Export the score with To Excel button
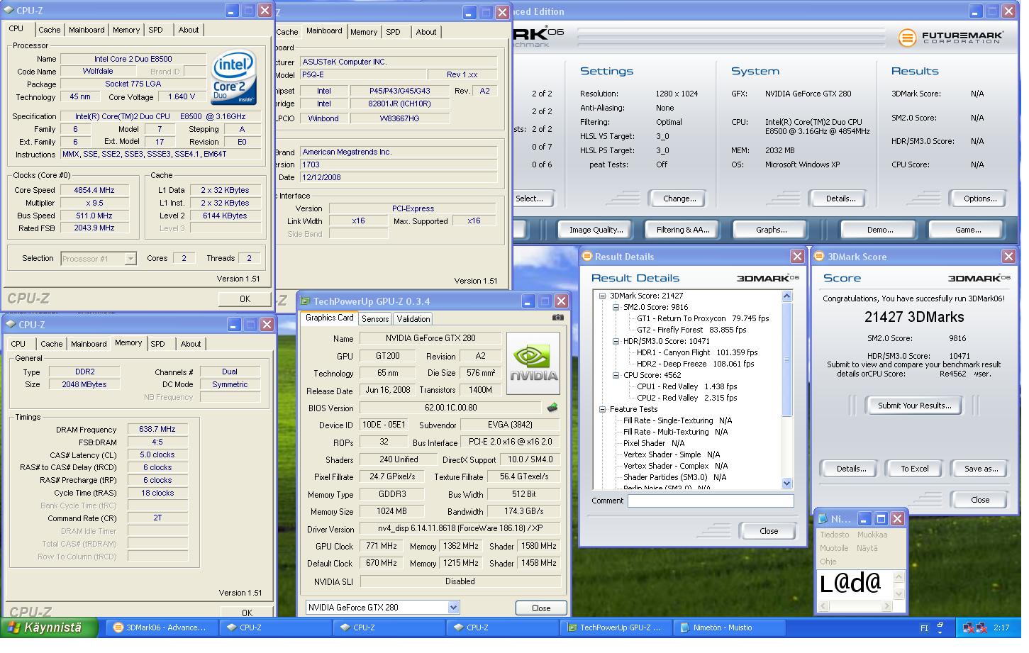This screenshot has width=1029, height=653. [915, 469]
